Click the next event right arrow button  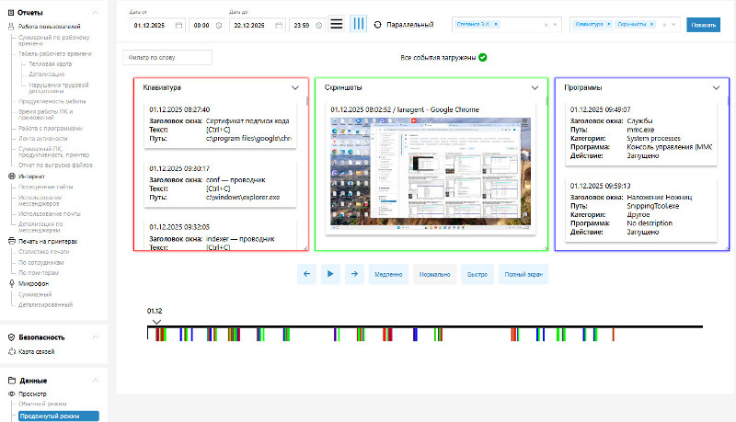pos(353,273)
